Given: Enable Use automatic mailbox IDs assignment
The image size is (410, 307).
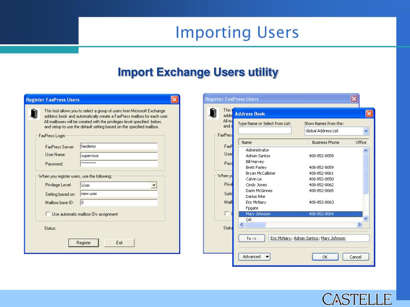Looking at the screenshot, I should coord(48,214).
